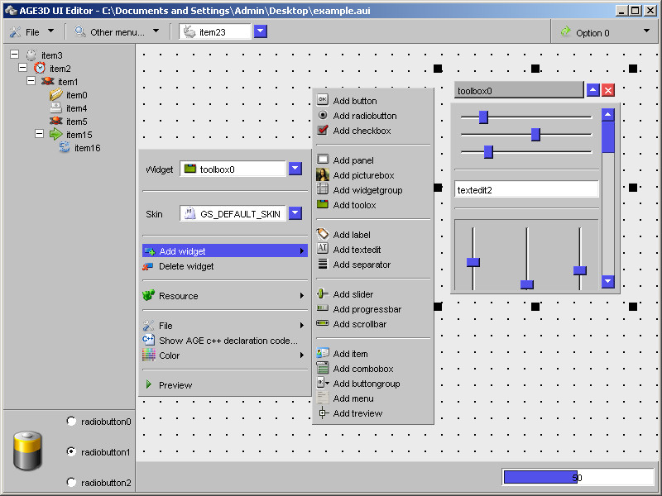The height and width of the screenshot is (496, 662).
Task: Select radiobutton2
Action: tap(71, 482)
